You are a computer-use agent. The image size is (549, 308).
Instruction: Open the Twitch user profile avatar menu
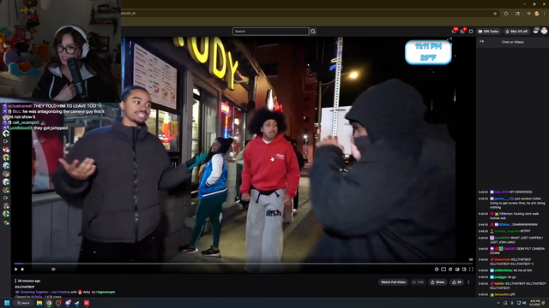pos(544,31)
